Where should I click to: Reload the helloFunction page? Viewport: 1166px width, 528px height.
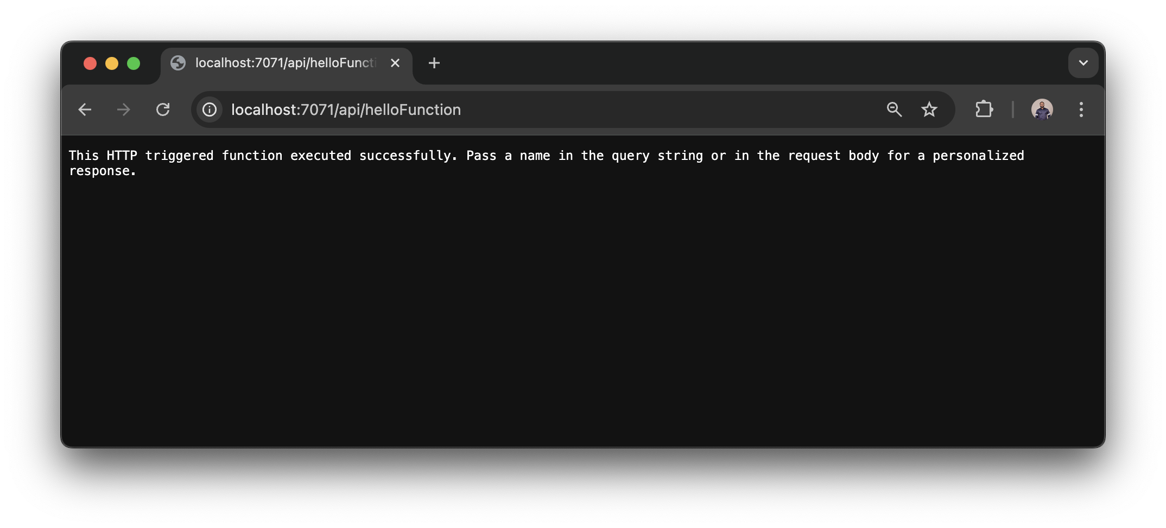[163, 110]
